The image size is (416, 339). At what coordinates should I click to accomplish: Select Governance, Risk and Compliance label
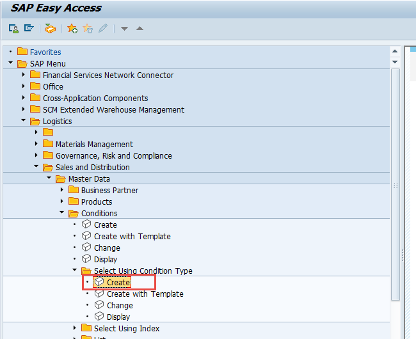coord(114,156)
